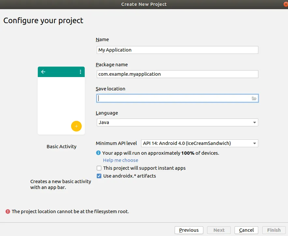This screenshot has height=236, width=288.
Task: Click the three-dot overflow icon in preview
Action: tap(80, 72)
